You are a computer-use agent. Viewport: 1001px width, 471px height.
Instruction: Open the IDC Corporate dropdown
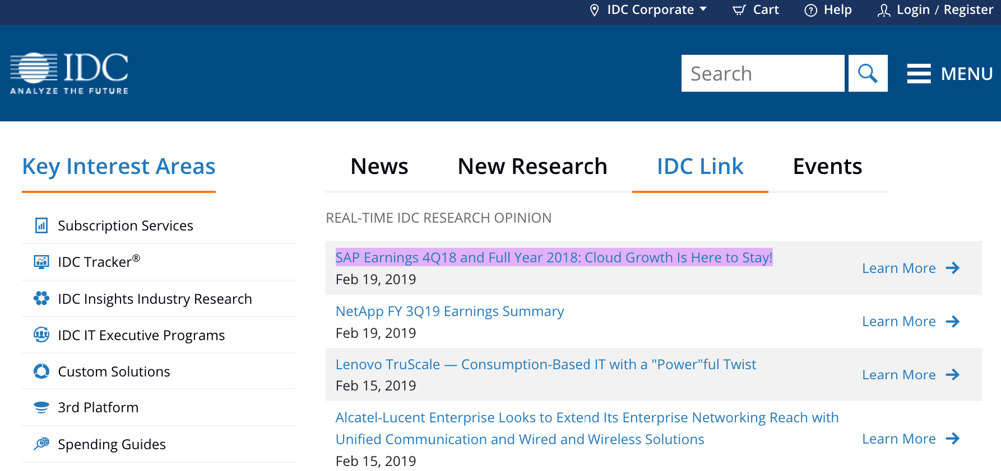pyautogui.click(x=656, y=10)
